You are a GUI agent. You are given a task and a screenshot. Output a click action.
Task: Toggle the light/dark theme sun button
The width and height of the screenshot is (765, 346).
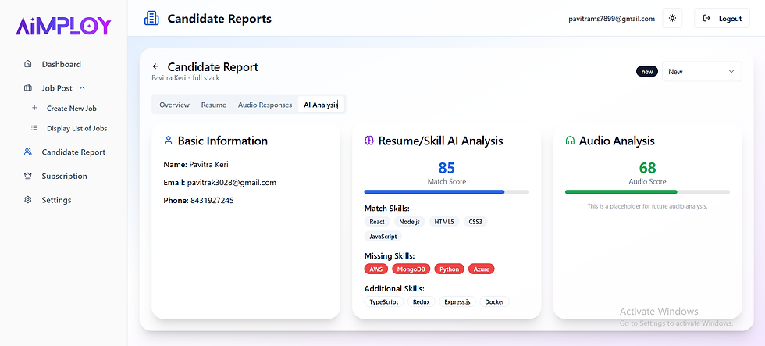pyautogui.click(x=672, y=18)
